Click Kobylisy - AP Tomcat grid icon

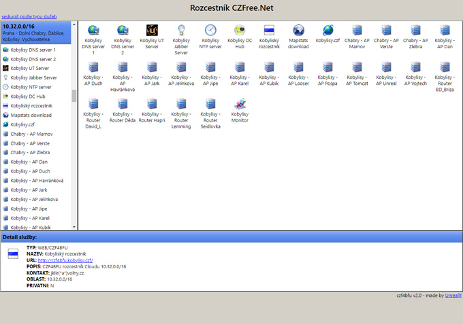357,67
